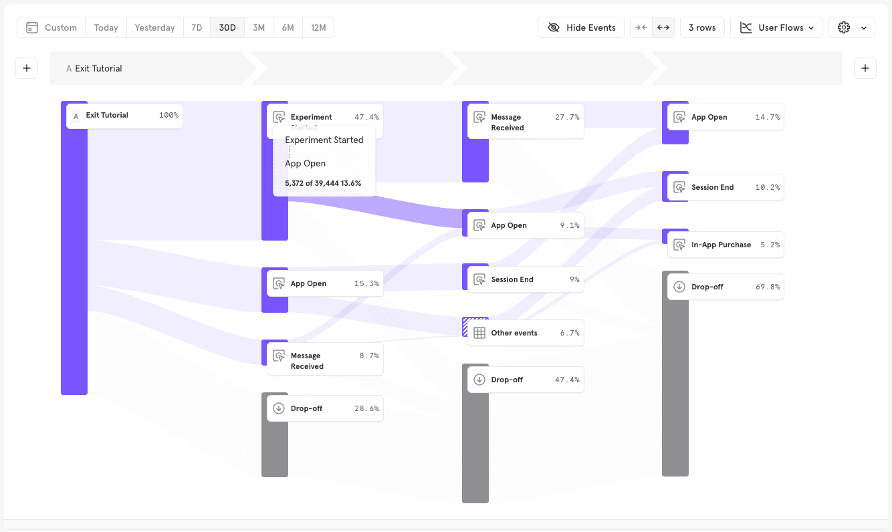Click the event icon on the Session End 10.2% node
Screen dimensions: 892x532
pyautogui.click(x=679, y=187)
